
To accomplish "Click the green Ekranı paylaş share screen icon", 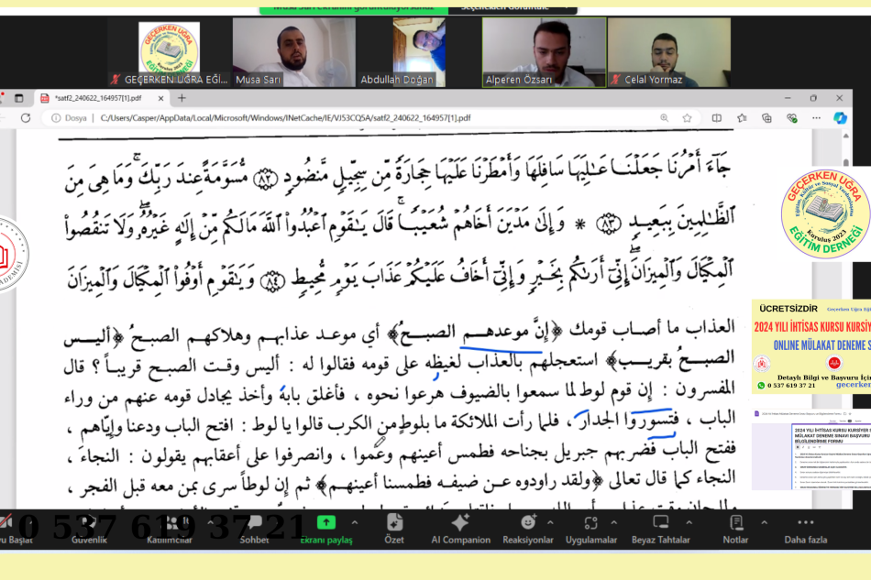I will pyautogui.click(x=325, y=522).
